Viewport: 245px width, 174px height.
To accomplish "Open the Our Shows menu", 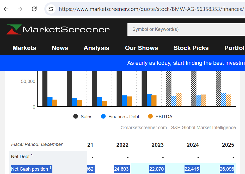I will (142, 48).
